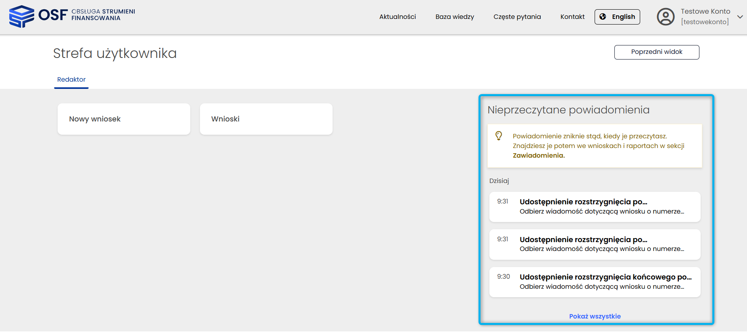Click the Obsługa Strumieni Finansowania wordmark
The width and height of the screenshot is (747, 333).
coord(103,15)
